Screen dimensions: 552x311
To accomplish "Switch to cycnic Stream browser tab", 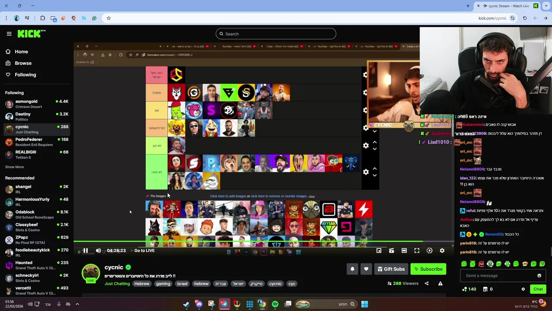I will coord(508,6).
